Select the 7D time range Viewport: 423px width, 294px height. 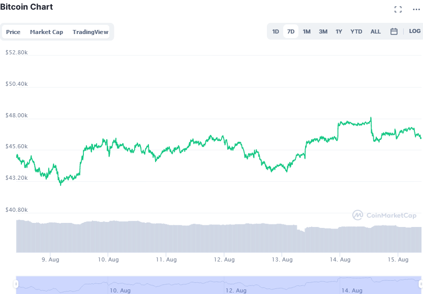tap(291, 31)
